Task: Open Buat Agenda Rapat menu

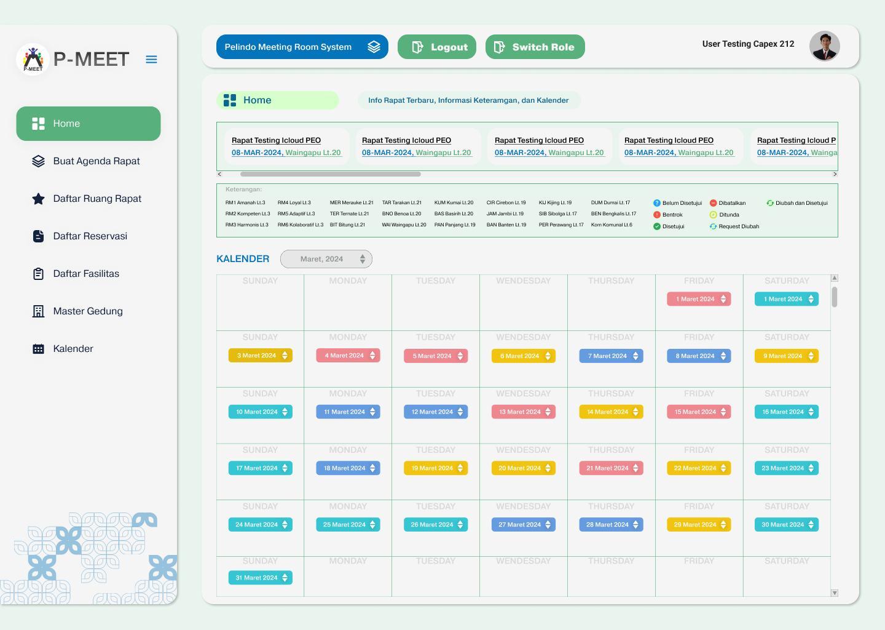Action: click(x=88, y=161)
